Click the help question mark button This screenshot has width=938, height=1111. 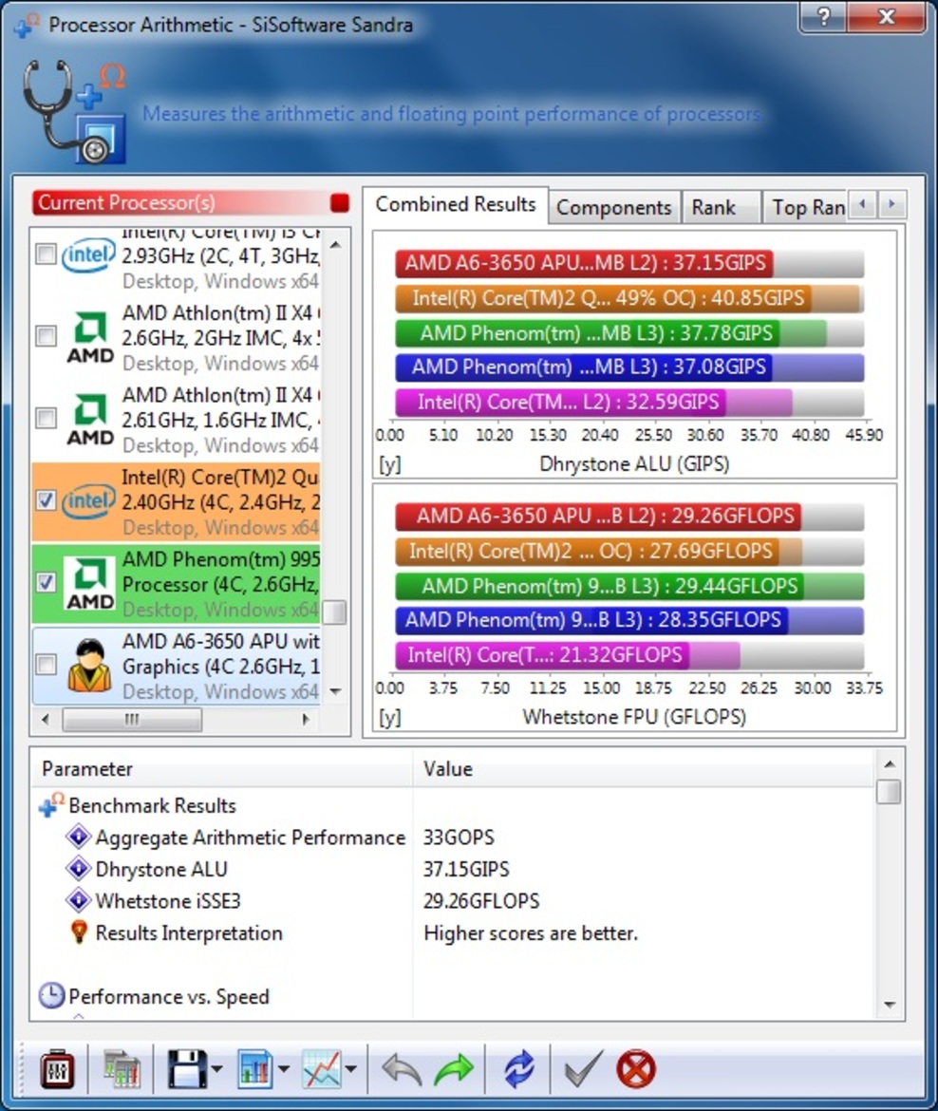point(823,16)
